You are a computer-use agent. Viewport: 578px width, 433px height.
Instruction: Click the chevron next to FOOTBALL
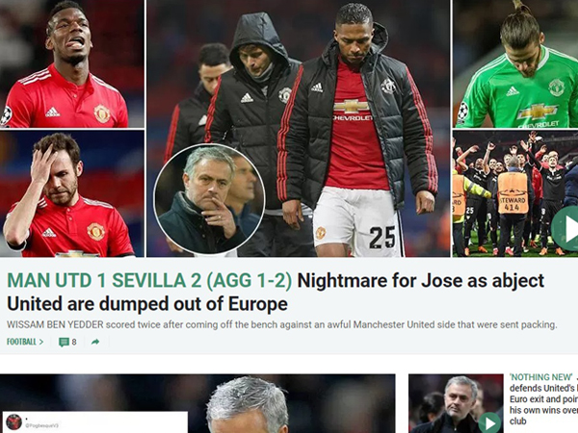pyautogui.click(x=41, y=342)
